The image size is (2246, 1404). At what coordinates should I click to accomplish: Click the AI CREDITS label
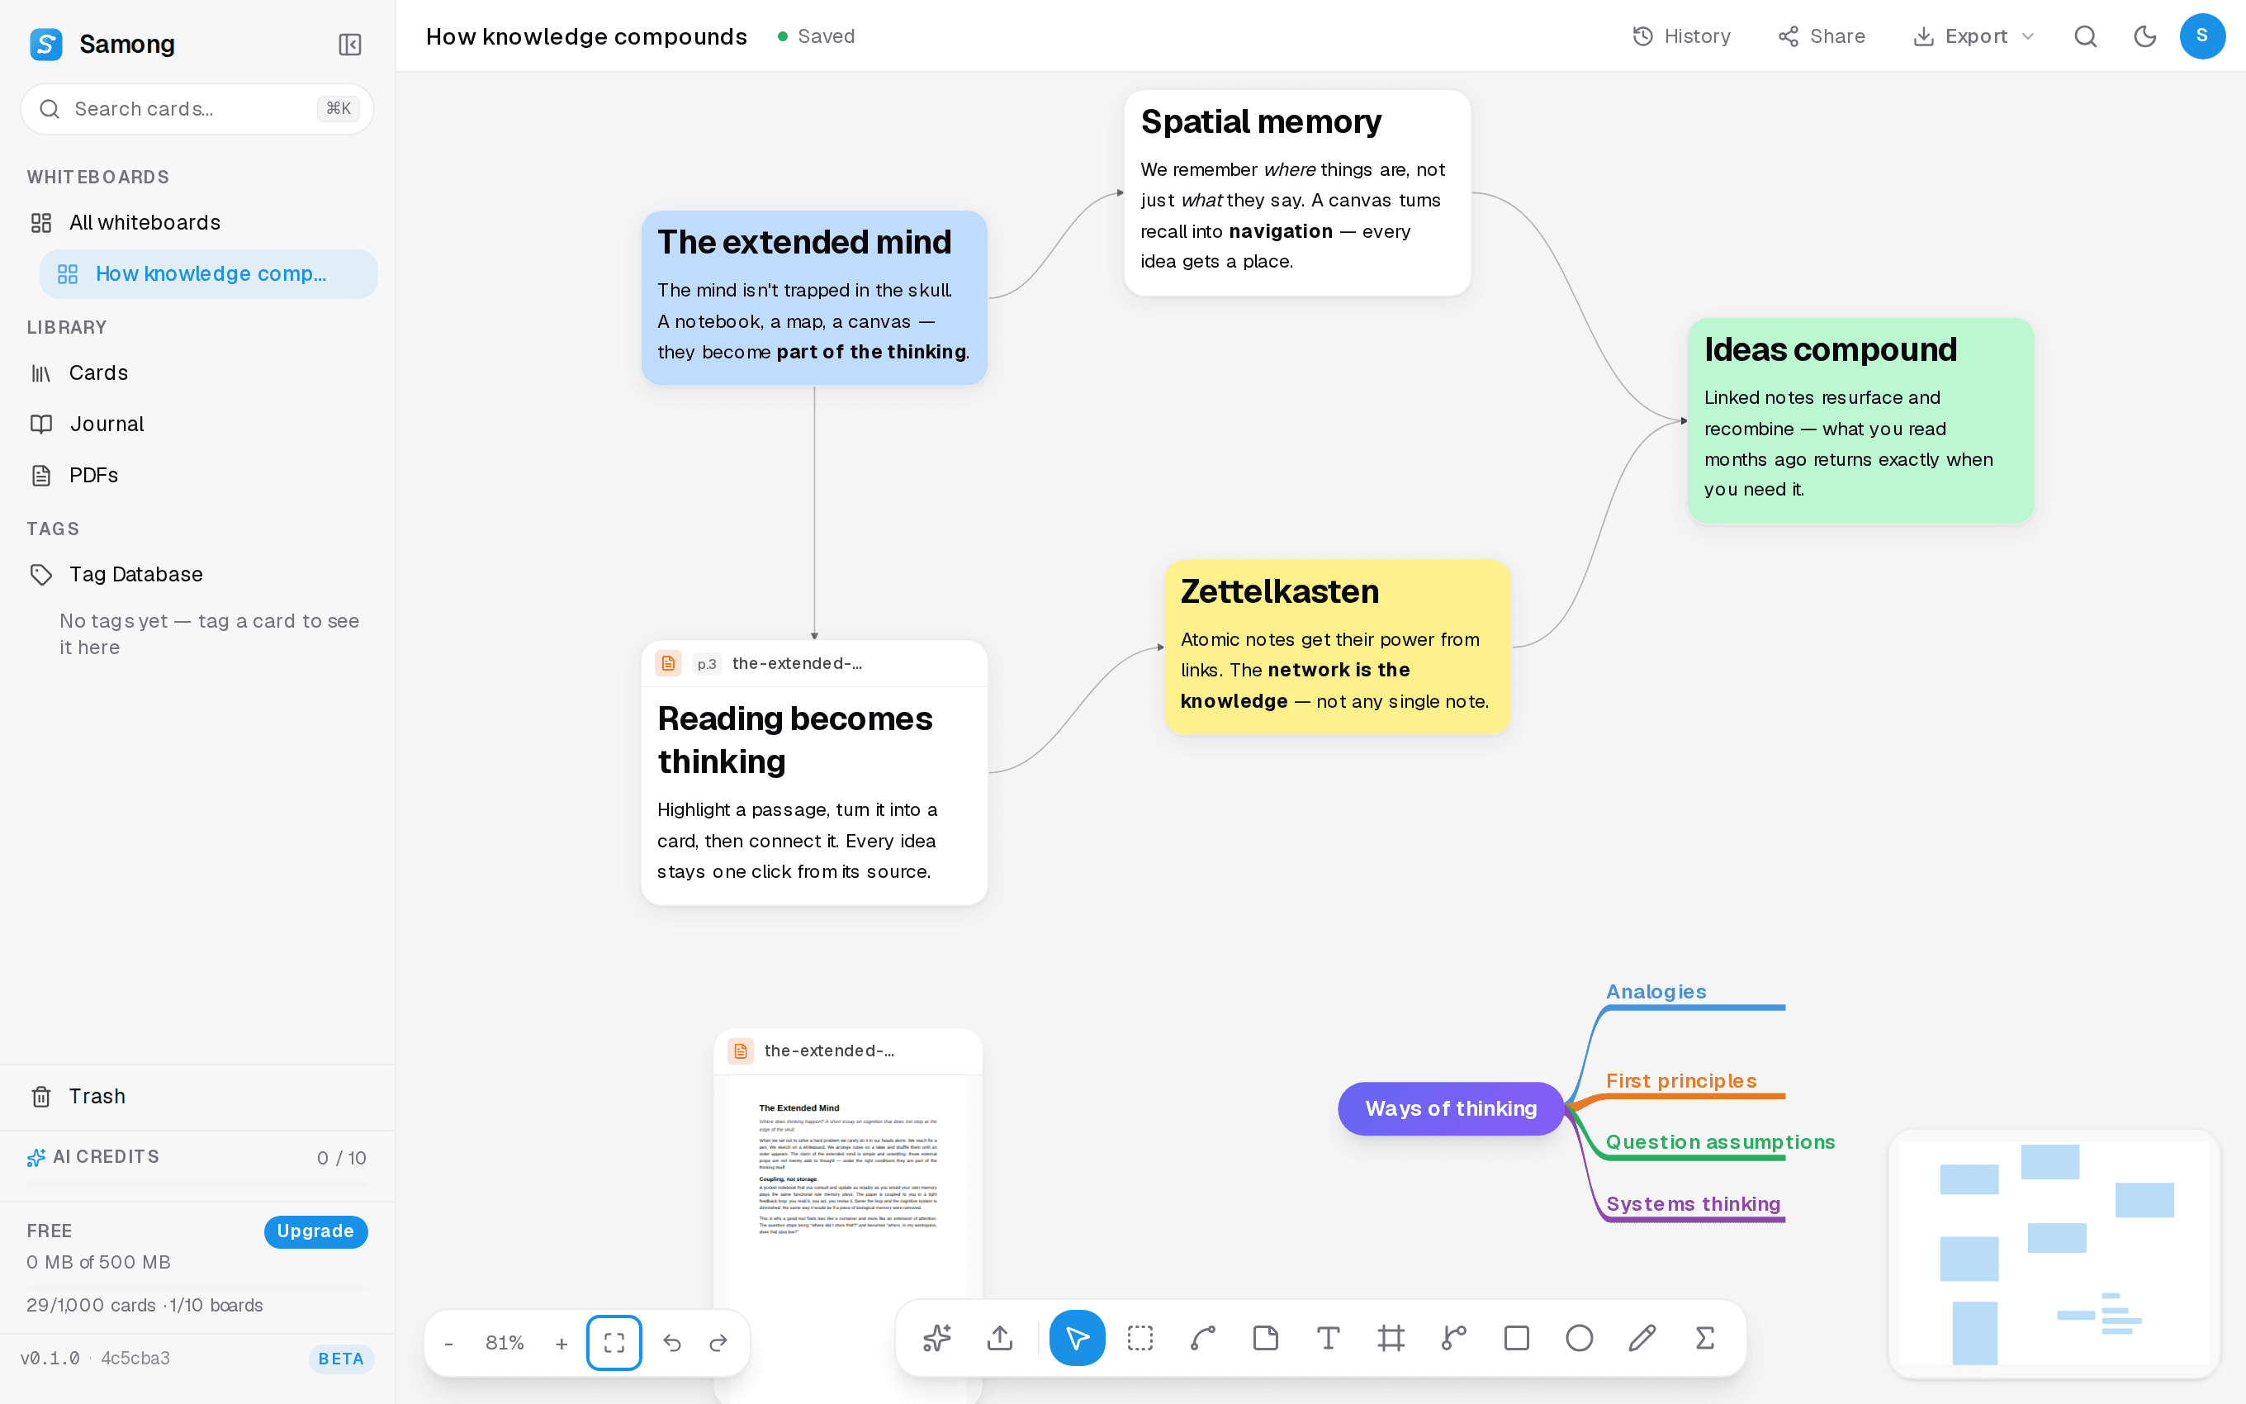tap(106, 1157)
